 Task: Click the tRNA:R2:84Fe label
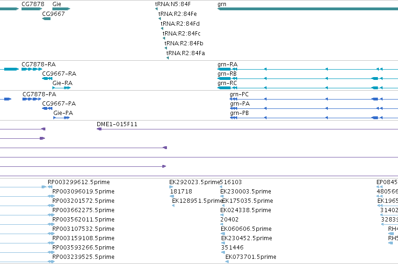coord(177,14)
